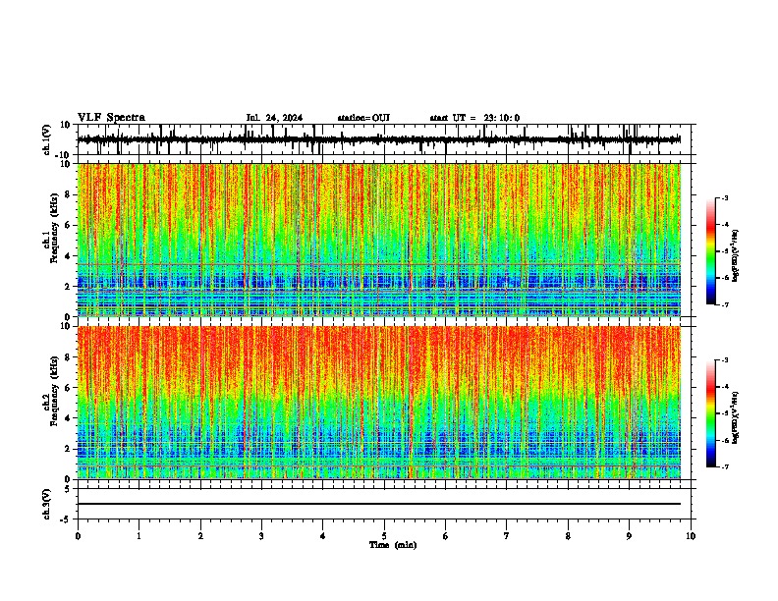The height and width of the screenshot is (601, 778).
Task: Click the time axis tick label "3"
Action: (x=261, y=536)
